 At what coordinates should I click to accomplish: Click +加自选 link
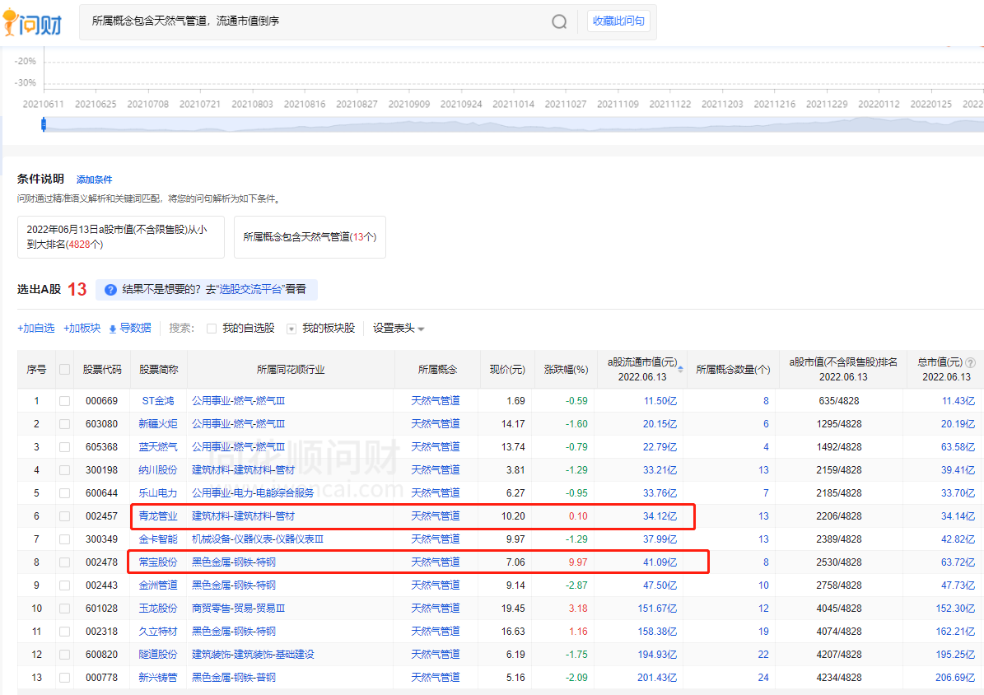[x=35, y=328]
